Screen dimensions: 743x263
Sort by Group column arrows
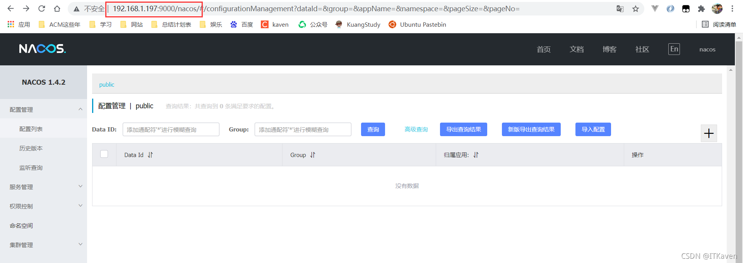313,155
